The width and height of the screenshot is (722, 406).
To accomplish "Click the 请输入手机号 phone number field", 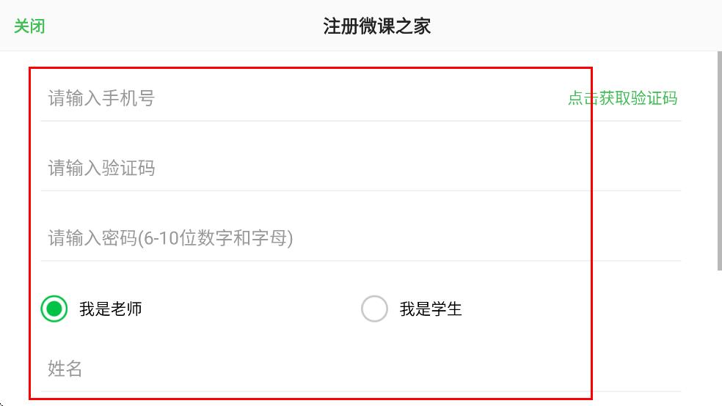I will click(293, 98).
